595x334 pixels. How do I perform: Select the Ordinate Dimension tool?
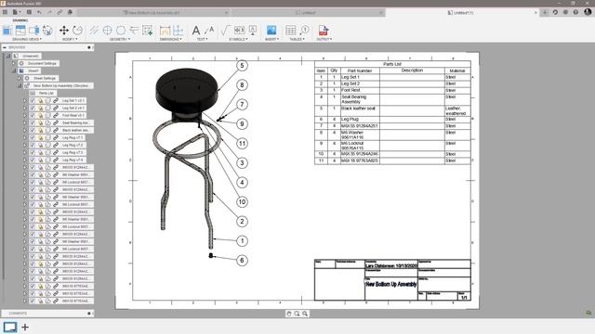click(178, 31)
